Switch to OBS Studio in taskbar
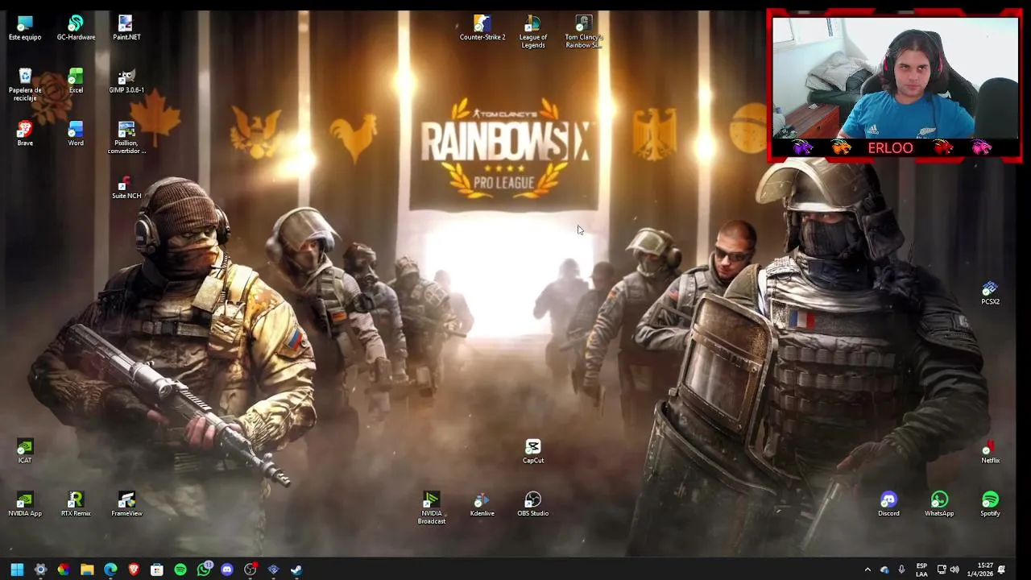This screenshot has height=580, width=1031. click(251, 570)
